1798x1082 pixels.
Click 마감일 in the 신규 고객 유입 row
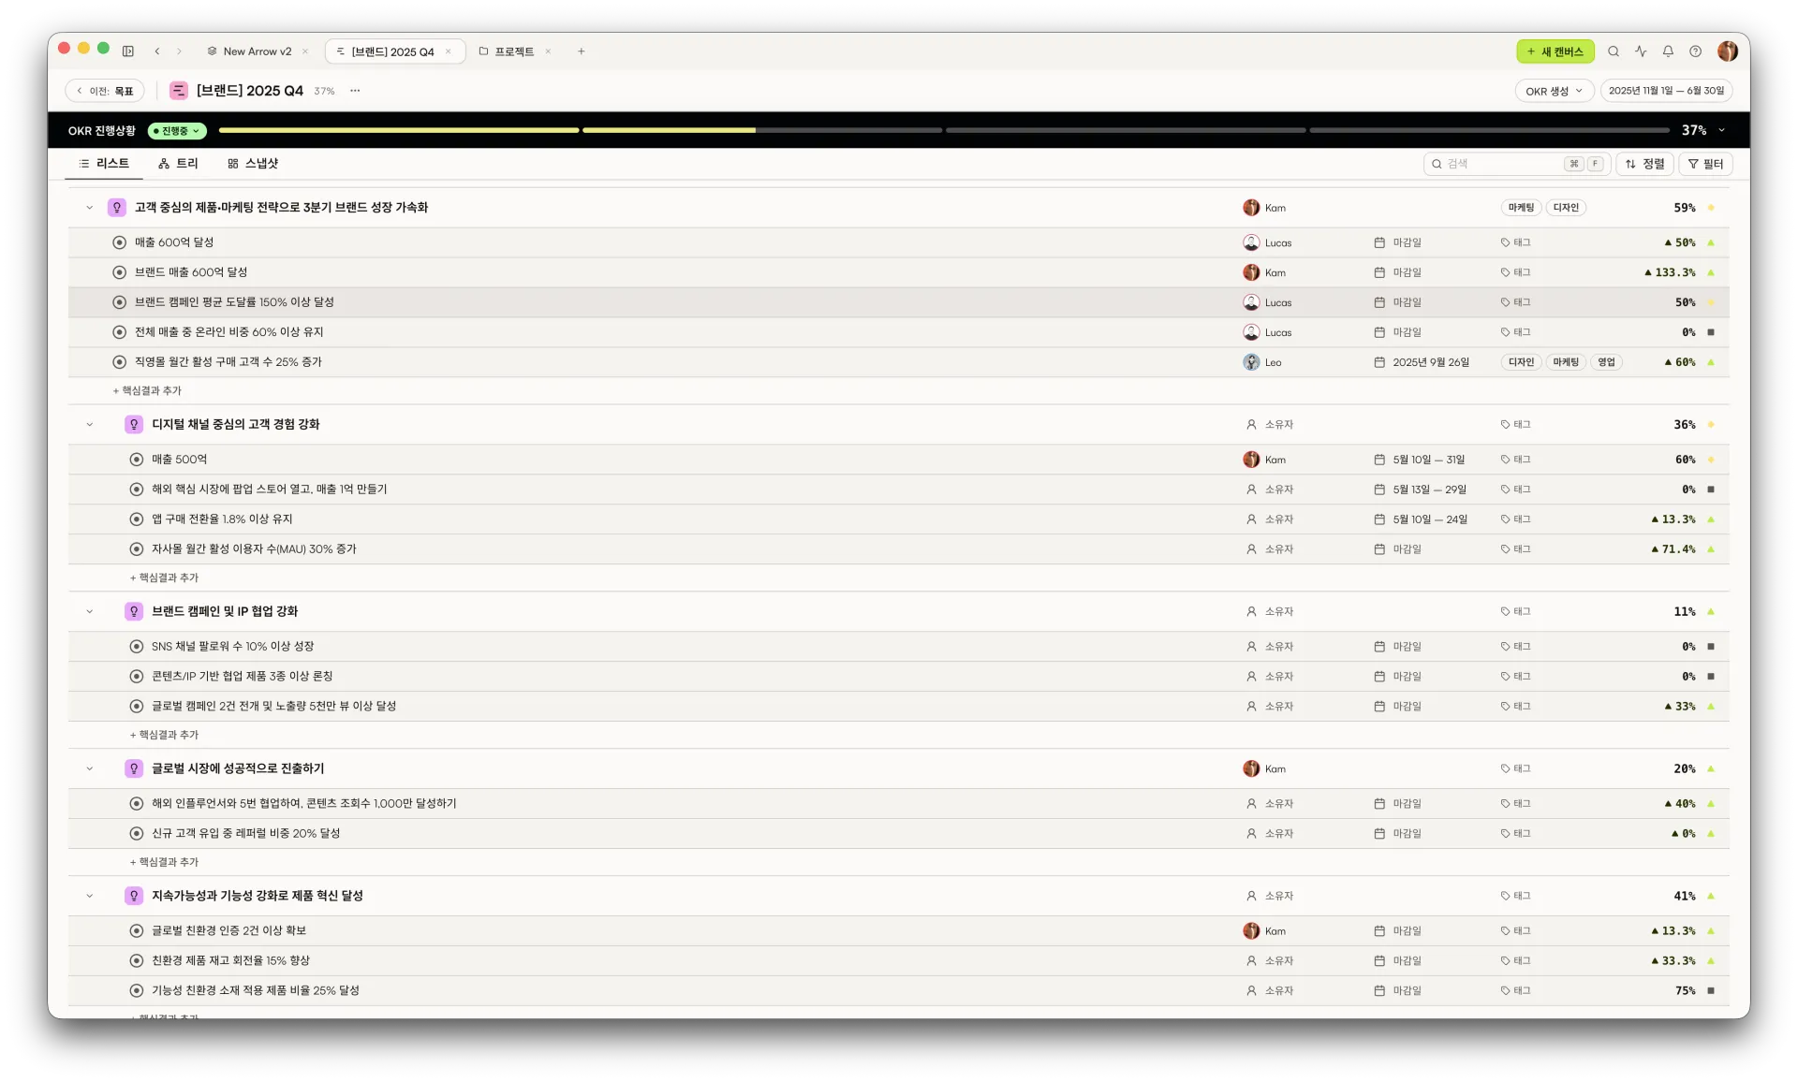point(1407,834)
